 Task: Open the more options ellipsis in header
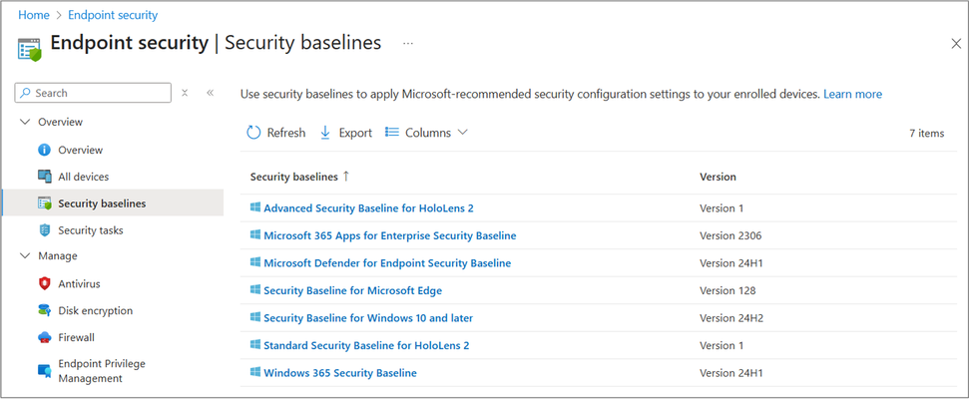(x=408, y=43)
